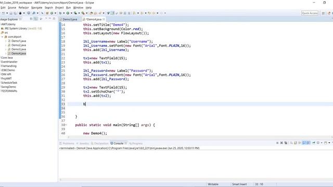The width and height of the screenshot is (333, 187).
Task: Toggle Show Console on standard error change
Action: point(309,143)
